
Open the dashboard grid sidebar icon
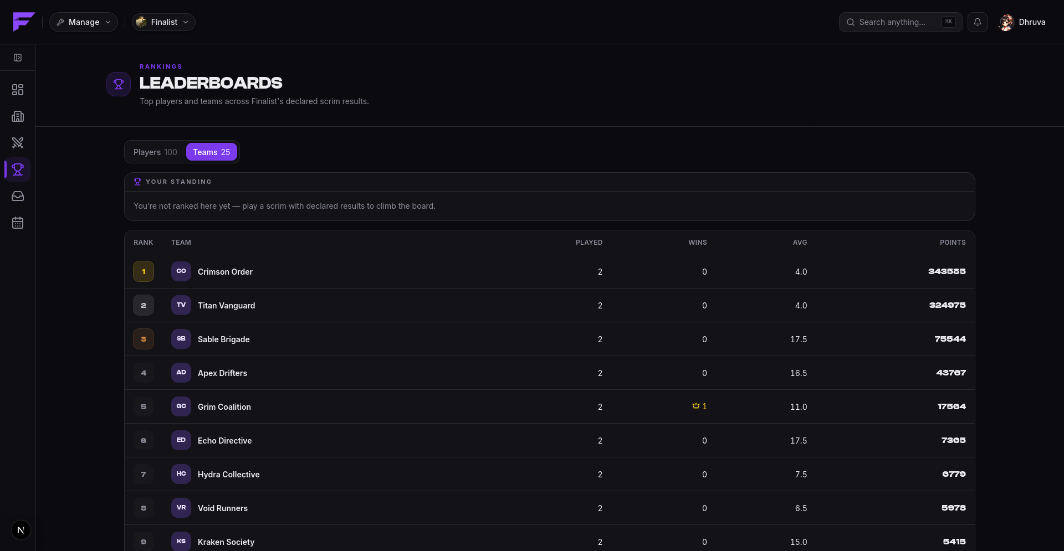18,90
